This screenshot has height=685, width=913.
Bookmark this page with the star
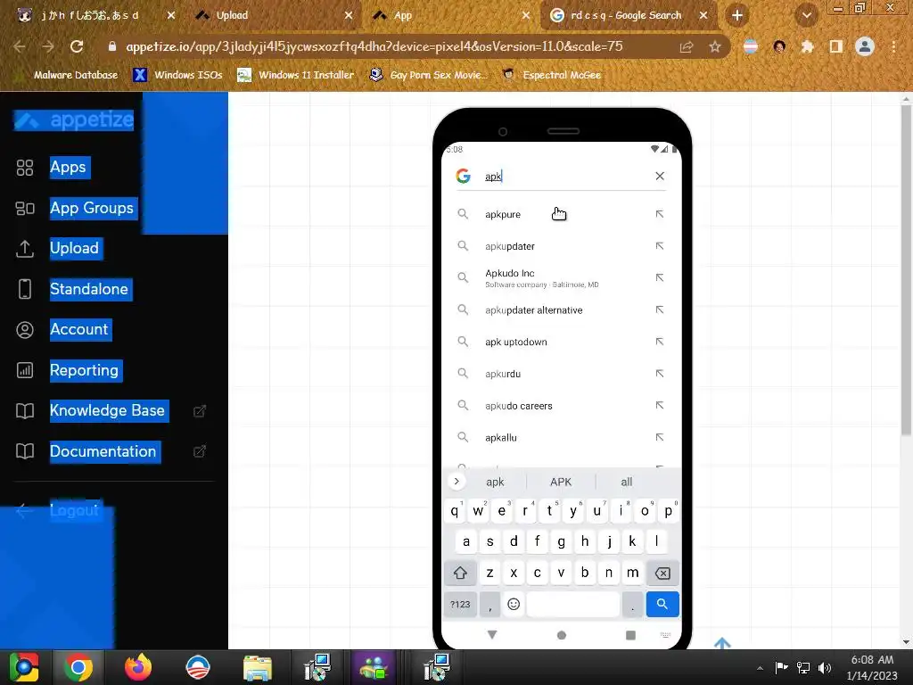[715, 46]
